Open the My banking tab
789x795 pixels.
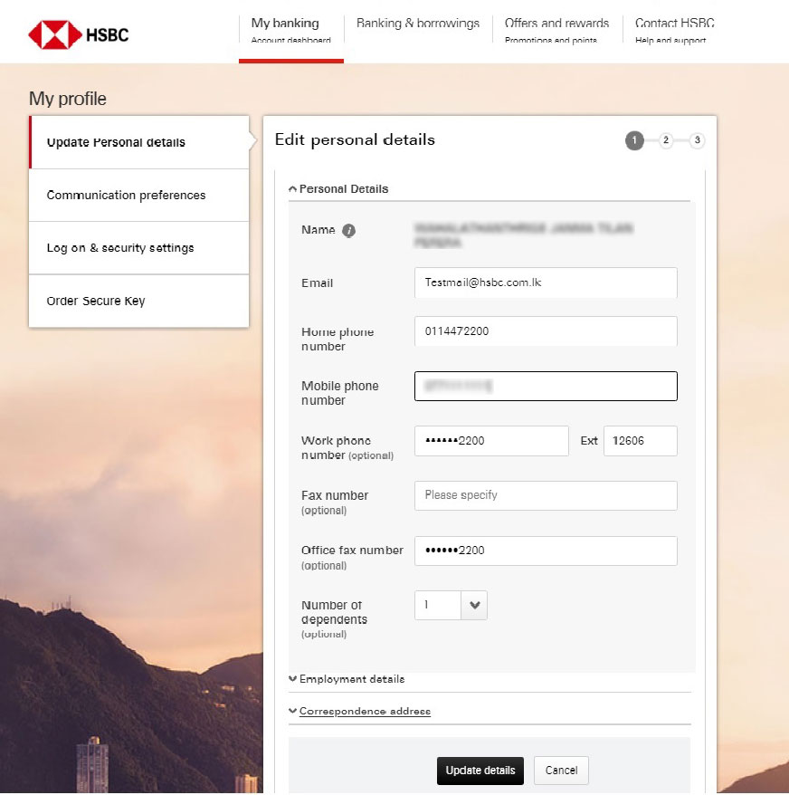(x=290, y=31)
